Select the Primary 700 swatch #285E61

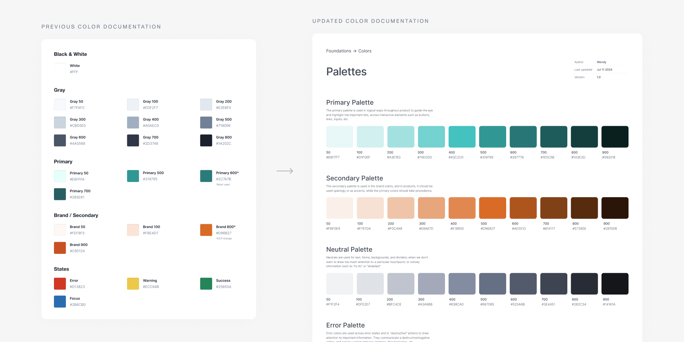coord(60,194)
